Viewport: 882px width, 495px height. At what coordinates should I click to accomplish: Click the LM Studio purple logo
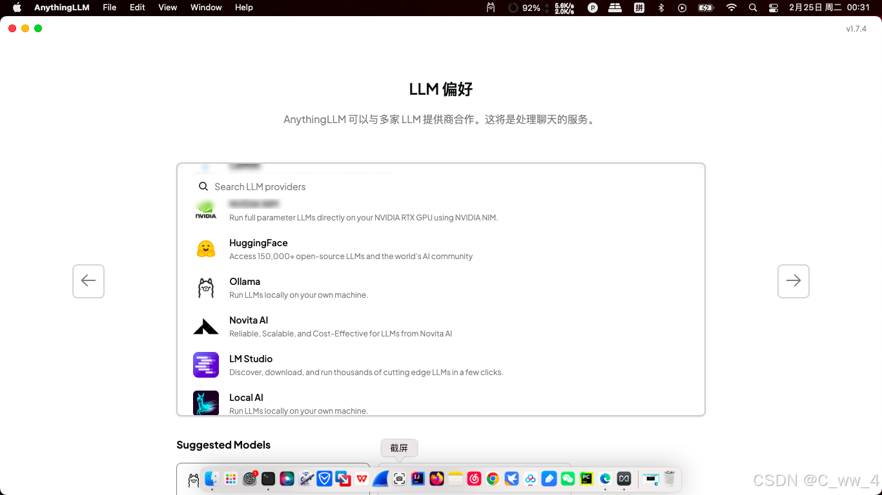206,365
